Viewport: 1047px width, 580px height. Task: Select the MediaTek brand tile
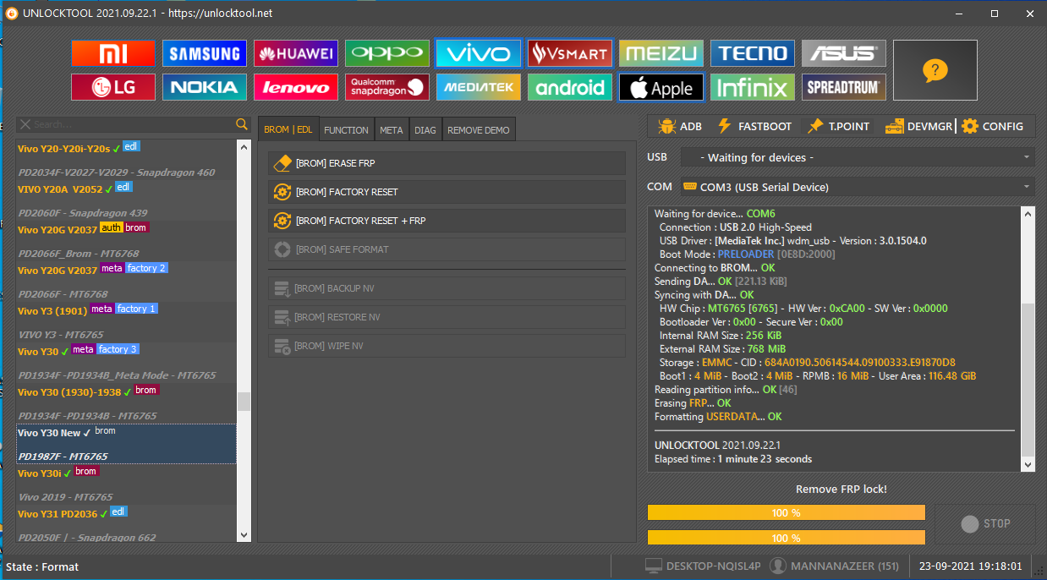(x=479, y=87)
